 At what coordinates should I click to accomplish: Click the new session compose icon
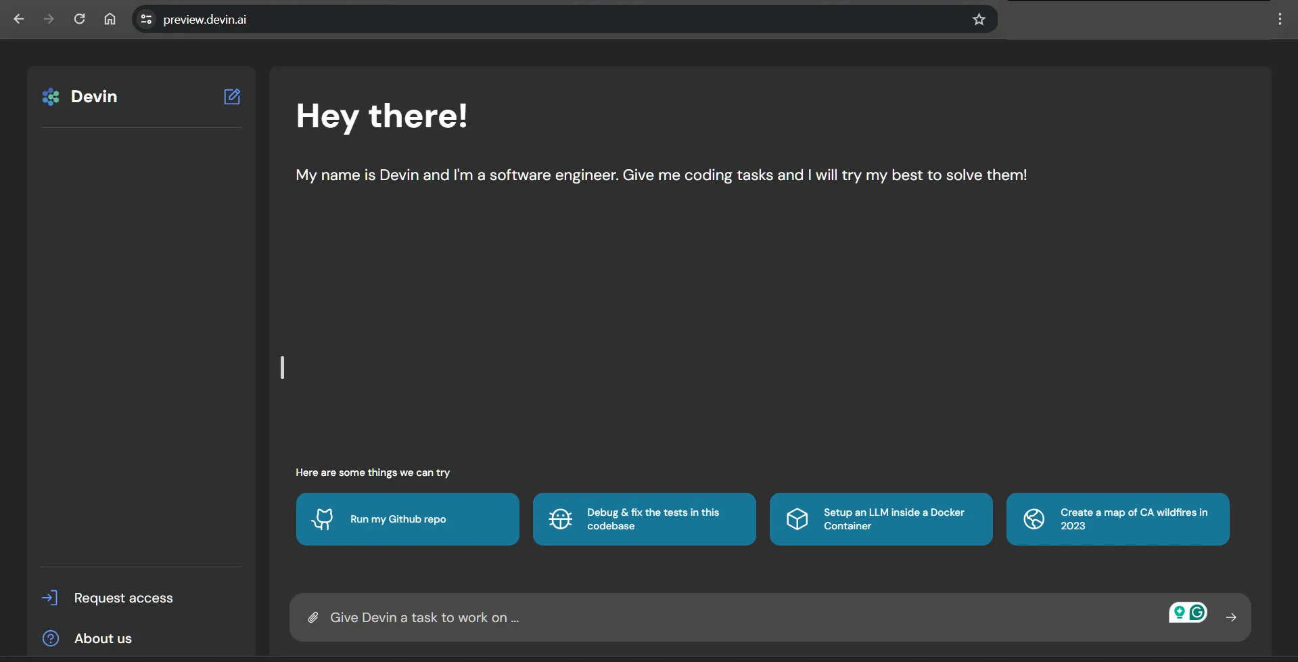tap(232, 97)
